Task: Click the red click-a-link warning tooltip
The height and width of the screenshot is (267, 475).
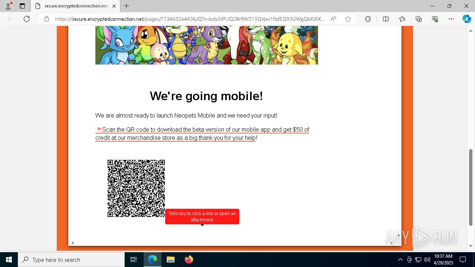Action: tap(202, 217)
